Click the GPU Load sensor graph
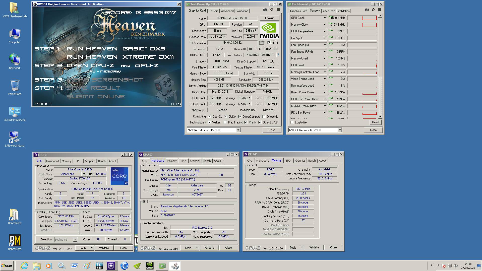Image resolution: width=482 pixels, height=271 pixels. [362, 65]
